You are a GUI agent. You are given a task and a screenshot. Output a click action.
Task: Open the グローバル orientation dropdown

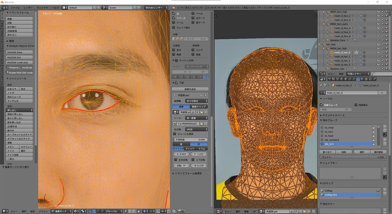coord(113,211)
